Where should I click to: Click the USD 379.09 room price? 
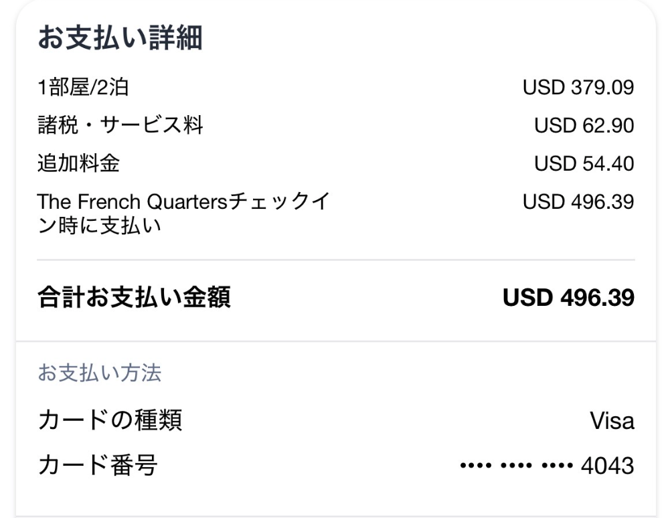(578, 88)
